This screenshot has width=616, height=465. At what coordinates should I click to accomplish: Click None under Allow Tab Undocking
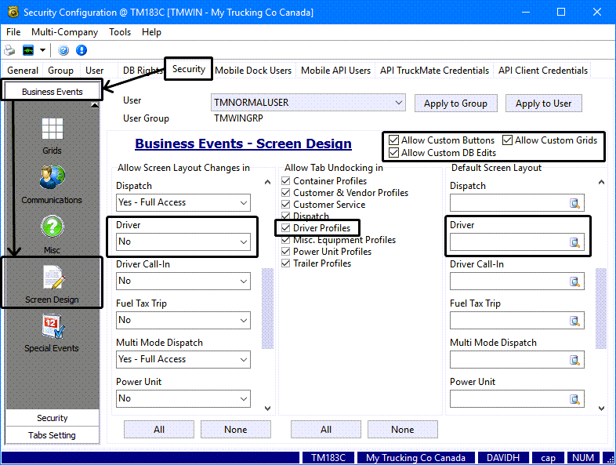(402, 429)
